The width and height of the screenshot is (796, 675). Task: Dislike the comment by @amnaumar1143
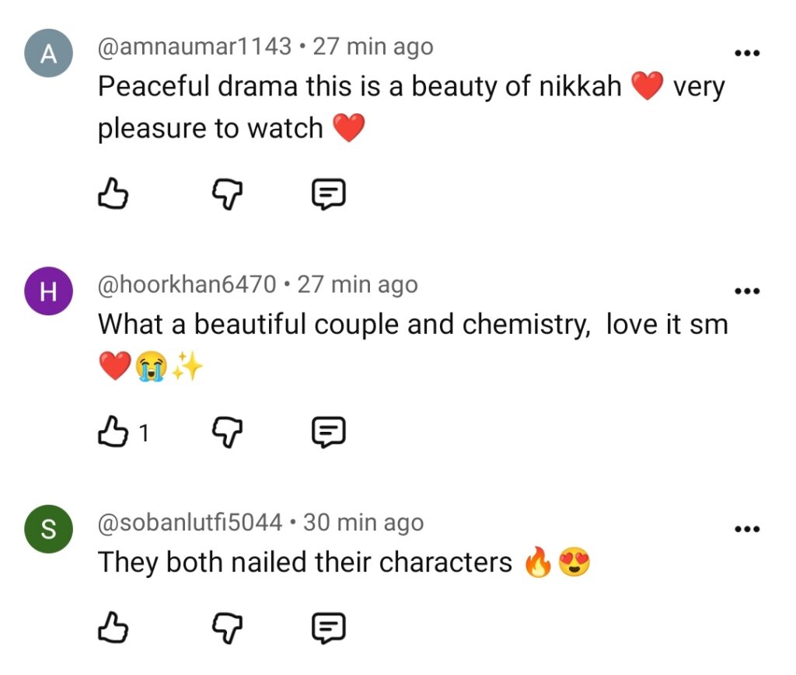(227, 195)
